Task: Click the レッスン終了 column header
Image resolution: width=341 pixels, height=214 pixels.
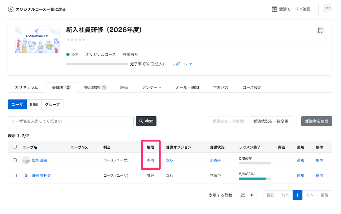Action: coord(250,147)
